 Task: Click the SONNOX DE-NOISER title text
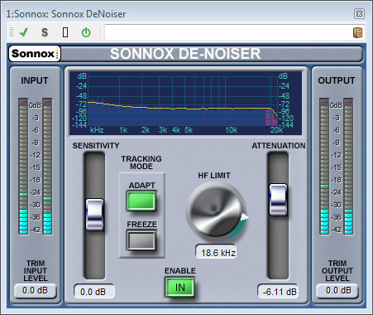[x=185, y=54]
